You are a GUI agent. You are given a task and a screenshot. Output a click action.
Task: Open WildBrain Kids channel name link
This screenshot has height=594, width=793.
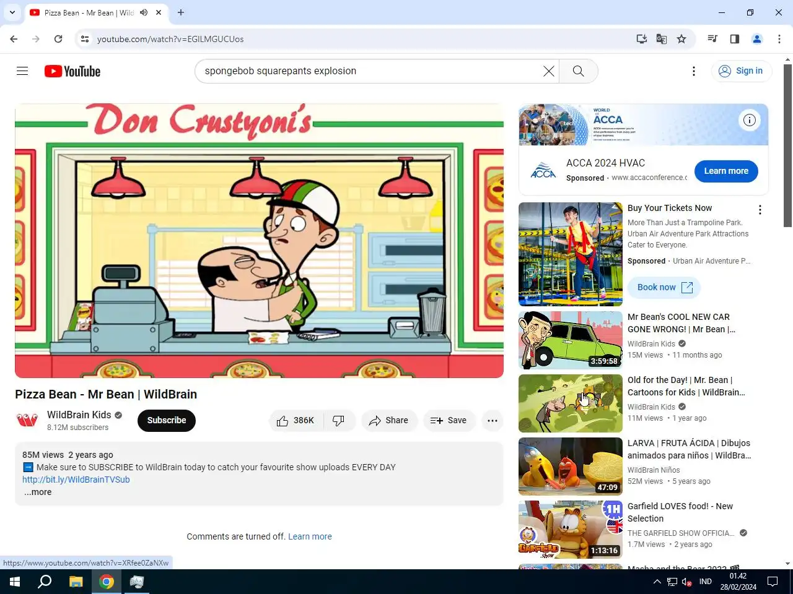(79, 415)
